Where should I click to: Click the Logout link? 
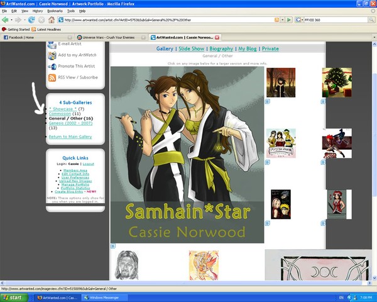coord(89,164)
